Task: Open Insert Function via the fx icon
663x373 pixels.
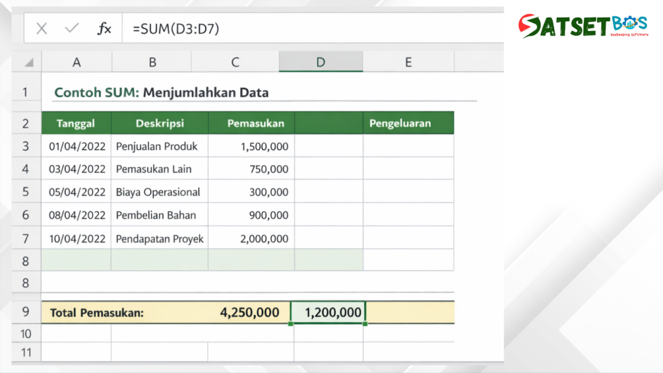Action: (104, 28)
